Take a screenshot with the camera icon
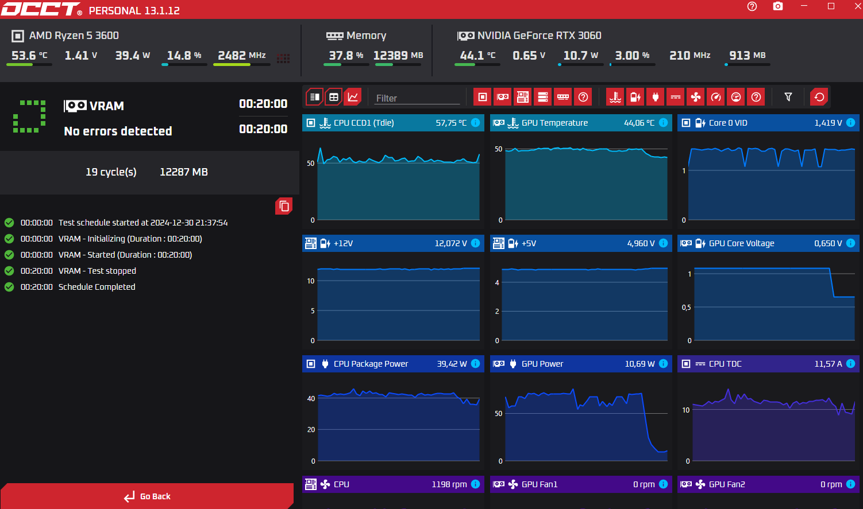Viewport: 863px width, 509px height. click(778, 6)
